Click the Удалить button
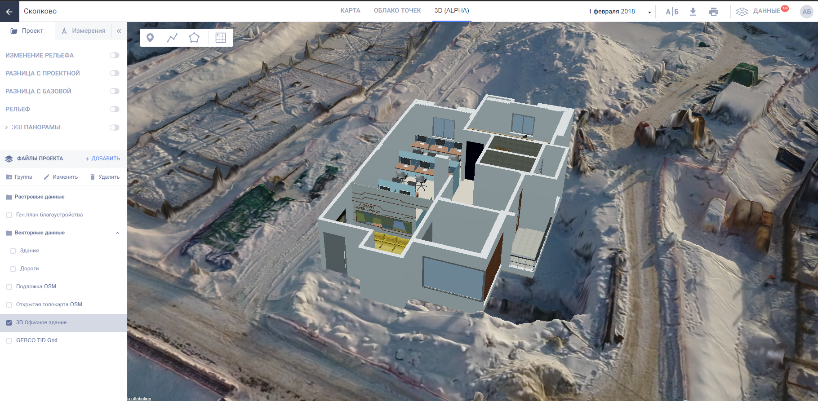 coord(105,177)
